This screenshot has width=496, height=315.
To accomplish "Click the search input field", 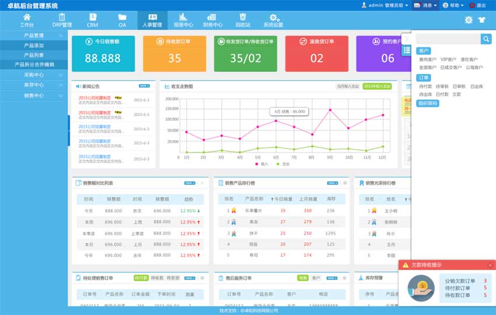I will (448, 38).
